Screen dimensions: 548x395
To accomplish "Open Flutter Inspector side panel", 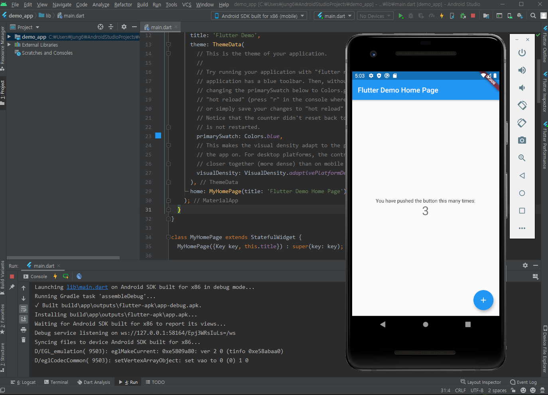I will (544, 92).
